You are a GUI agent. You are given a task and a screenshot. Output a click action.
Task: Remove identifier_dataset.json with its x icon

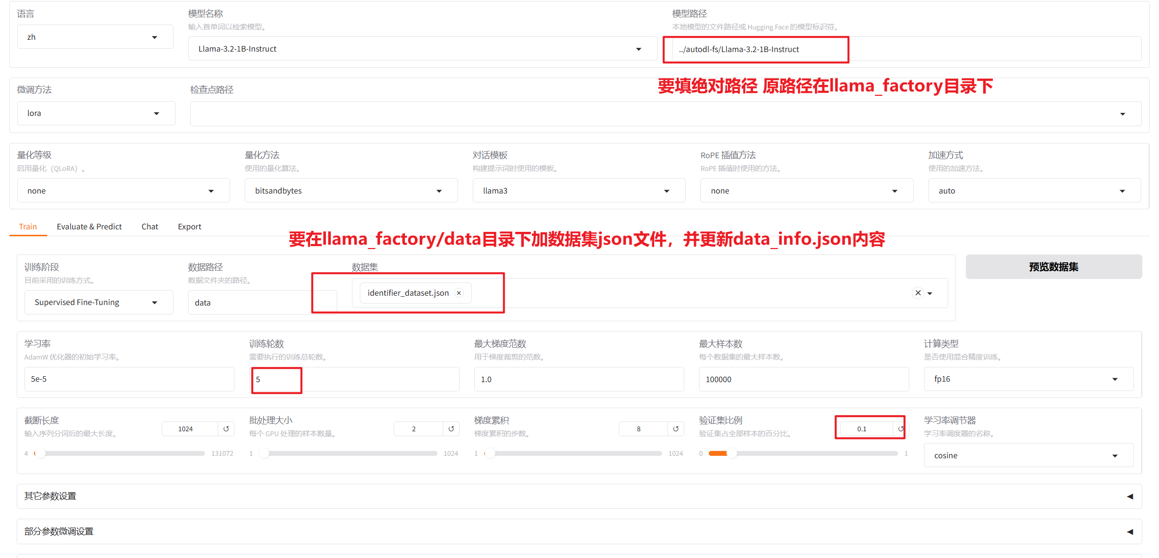pyautogui.click(x=458, y=292)
